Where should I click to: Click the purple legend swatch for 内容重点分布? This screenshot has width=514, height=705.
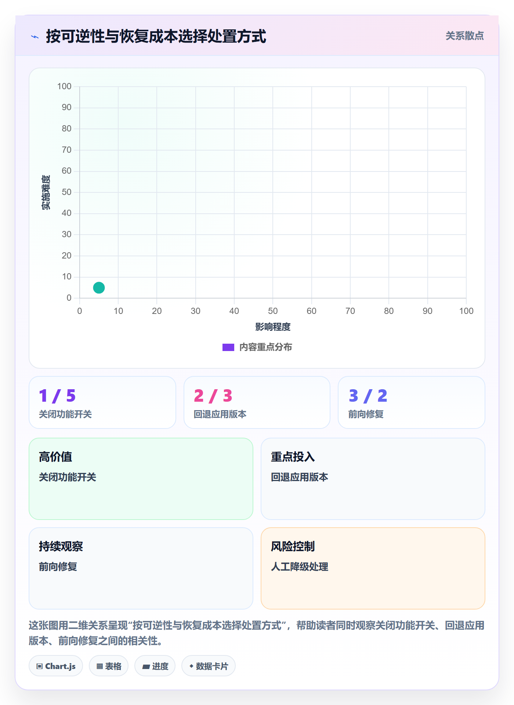[x=228, y=347]
